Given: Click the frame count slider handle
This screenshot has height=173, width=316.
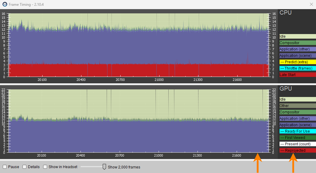Looking at the screenshot, I should coord(104,167).
